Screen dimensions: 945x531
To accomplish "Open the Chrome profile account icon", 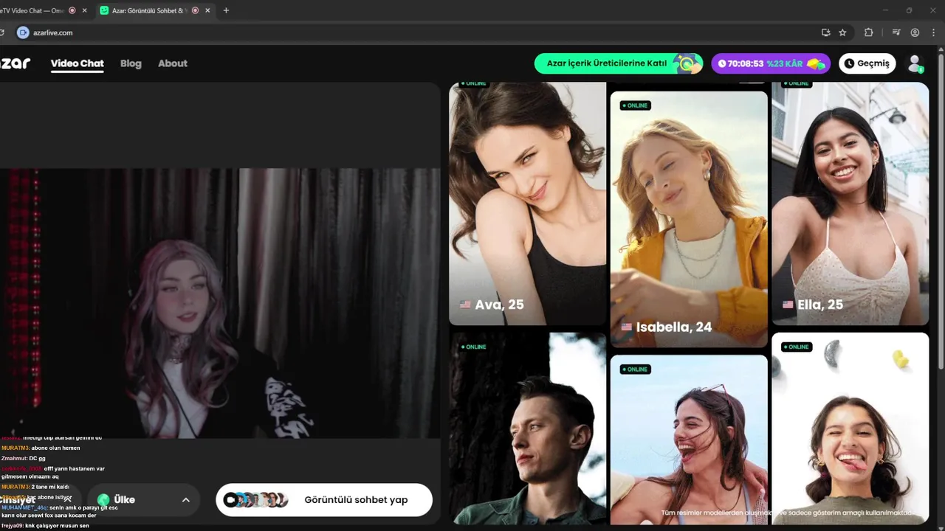I will [x=915, y=32].
